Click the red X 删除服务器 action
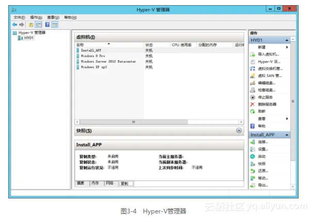The height and width of the screenshot is (217, 313). [x=263, y=104]
